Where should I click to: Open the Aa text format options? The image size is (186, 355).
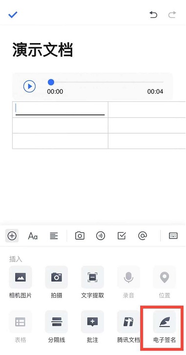[33, 236]
